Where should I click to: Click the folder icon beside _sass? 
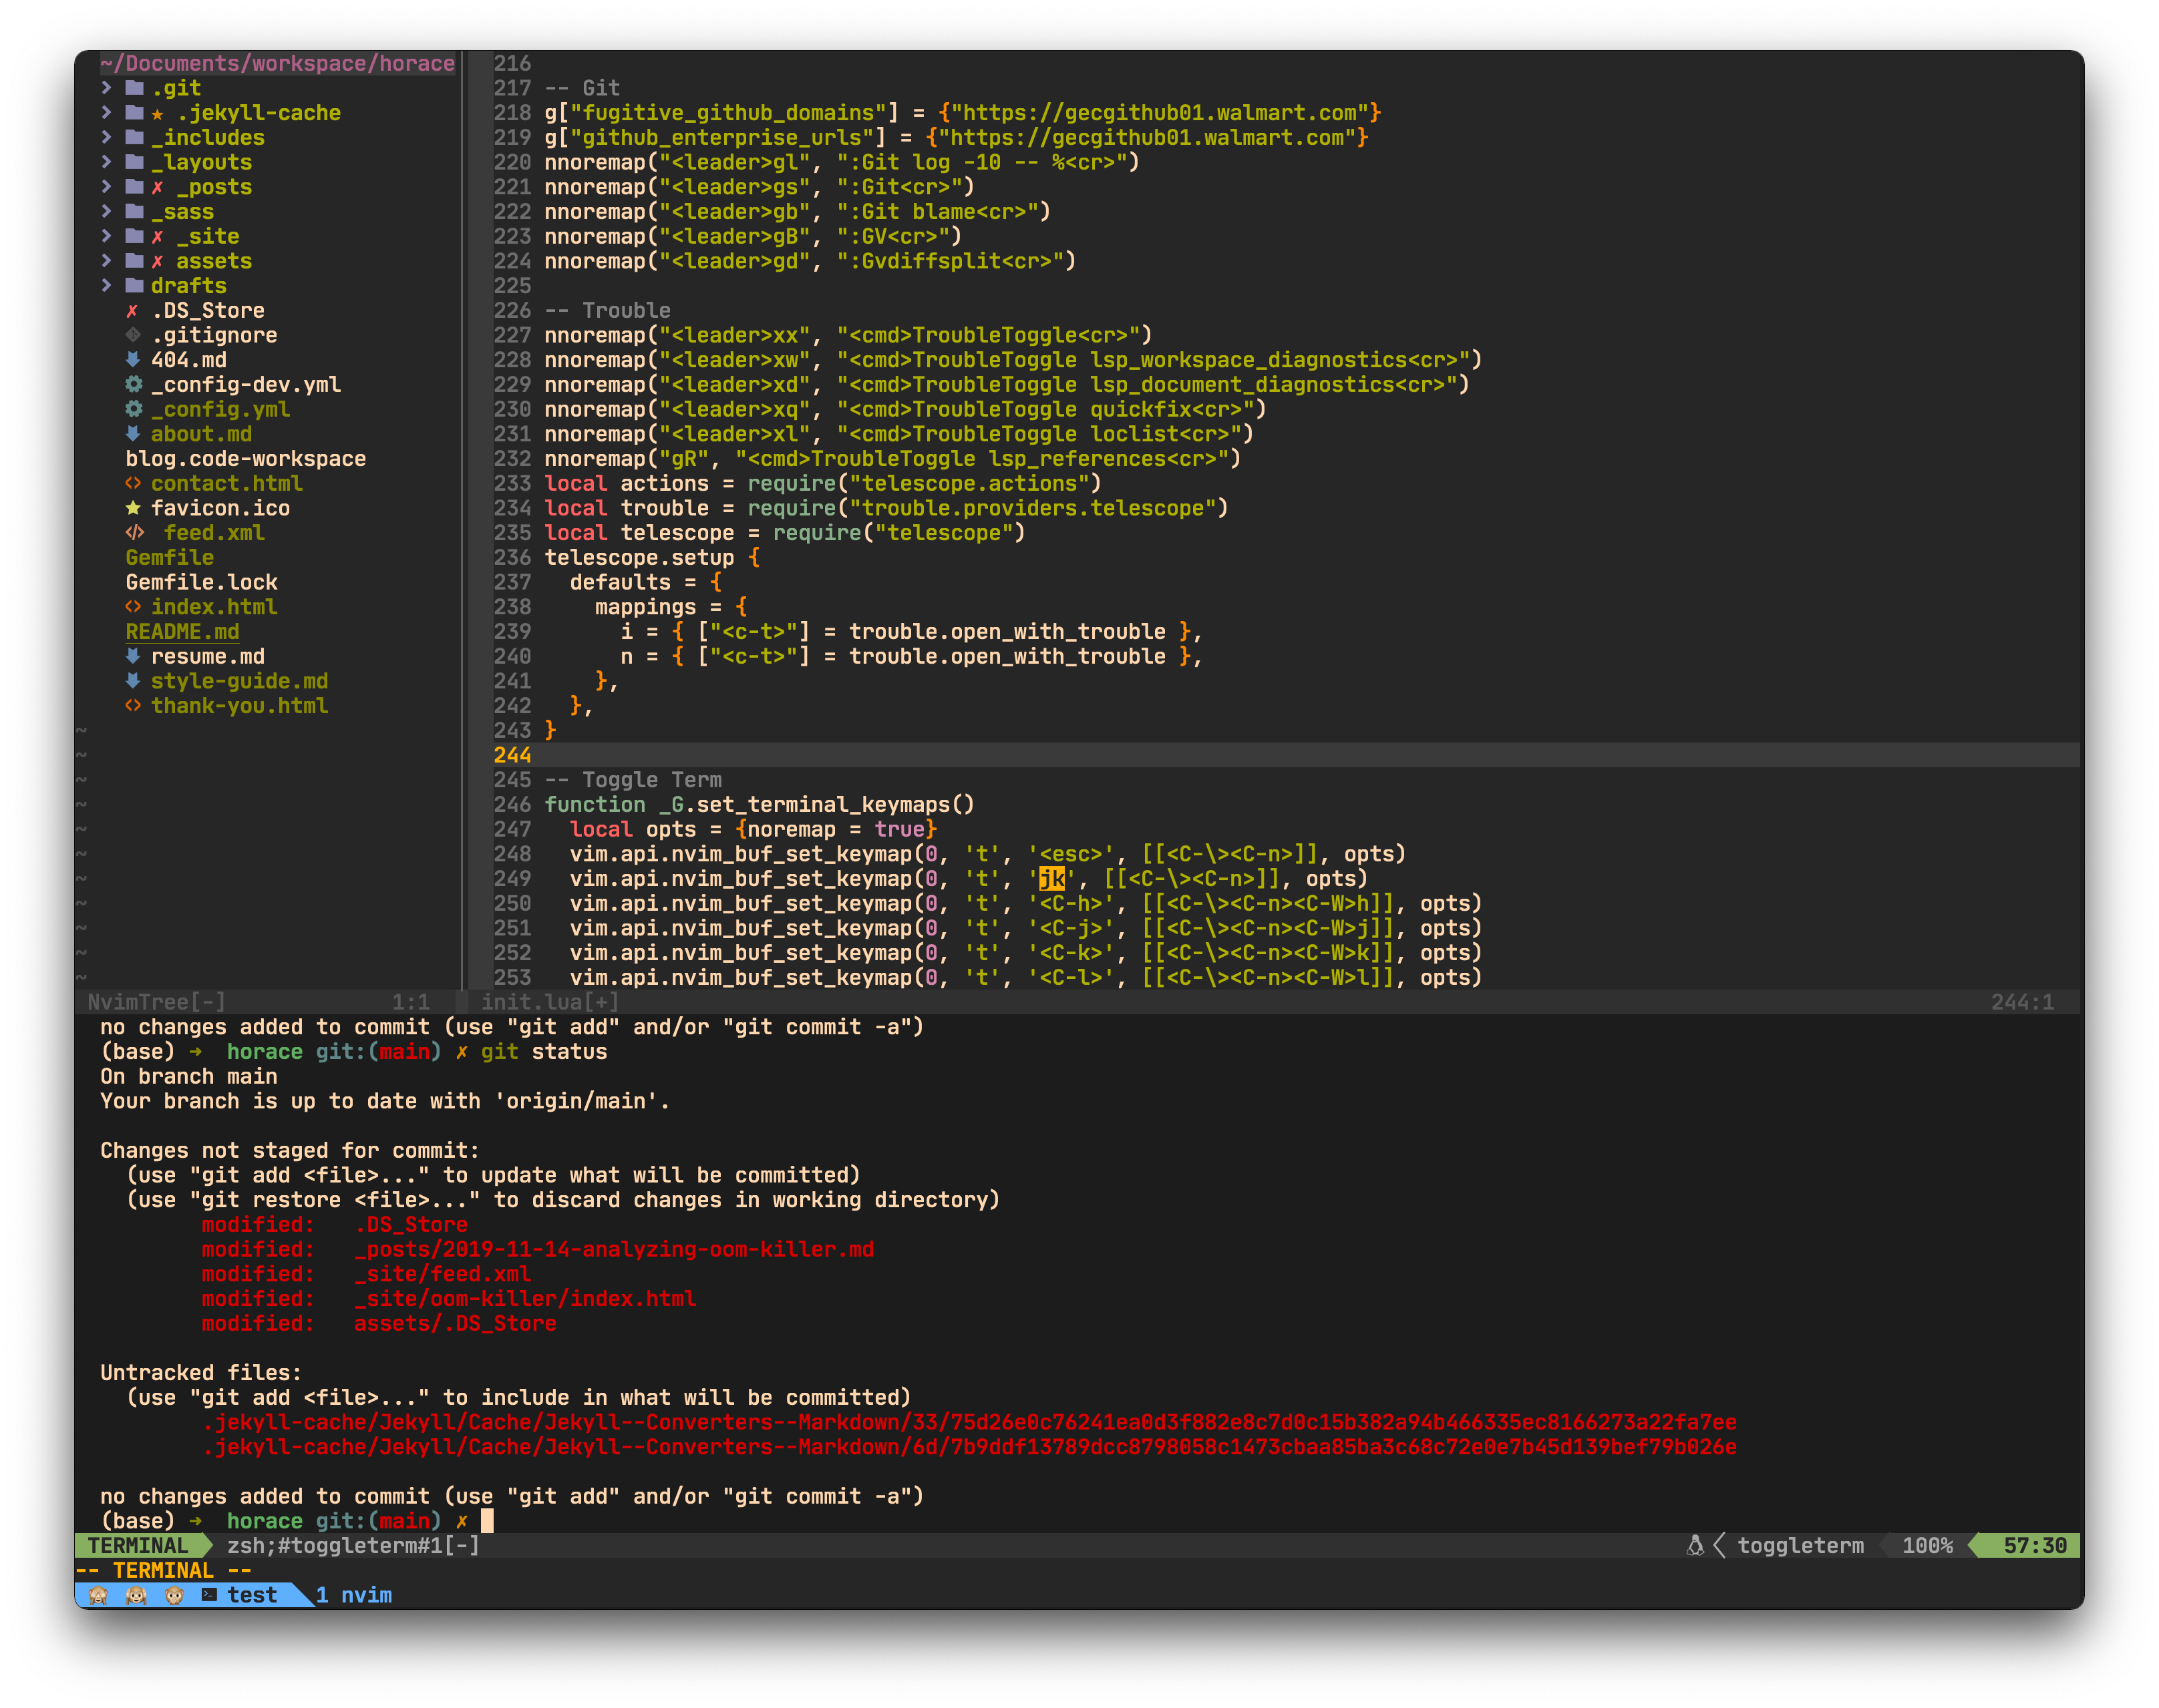click(134, 211)
